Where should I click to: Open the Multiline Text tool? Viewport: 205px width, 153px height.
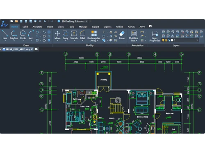(x=134, y=36)
